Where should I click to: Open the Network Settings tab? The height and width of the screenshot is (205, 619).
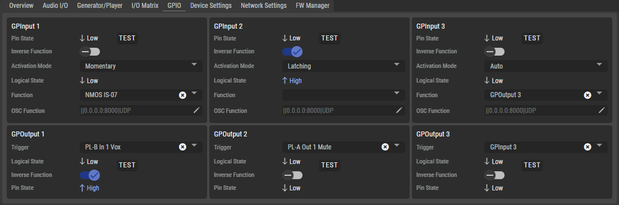click(264, 6)
